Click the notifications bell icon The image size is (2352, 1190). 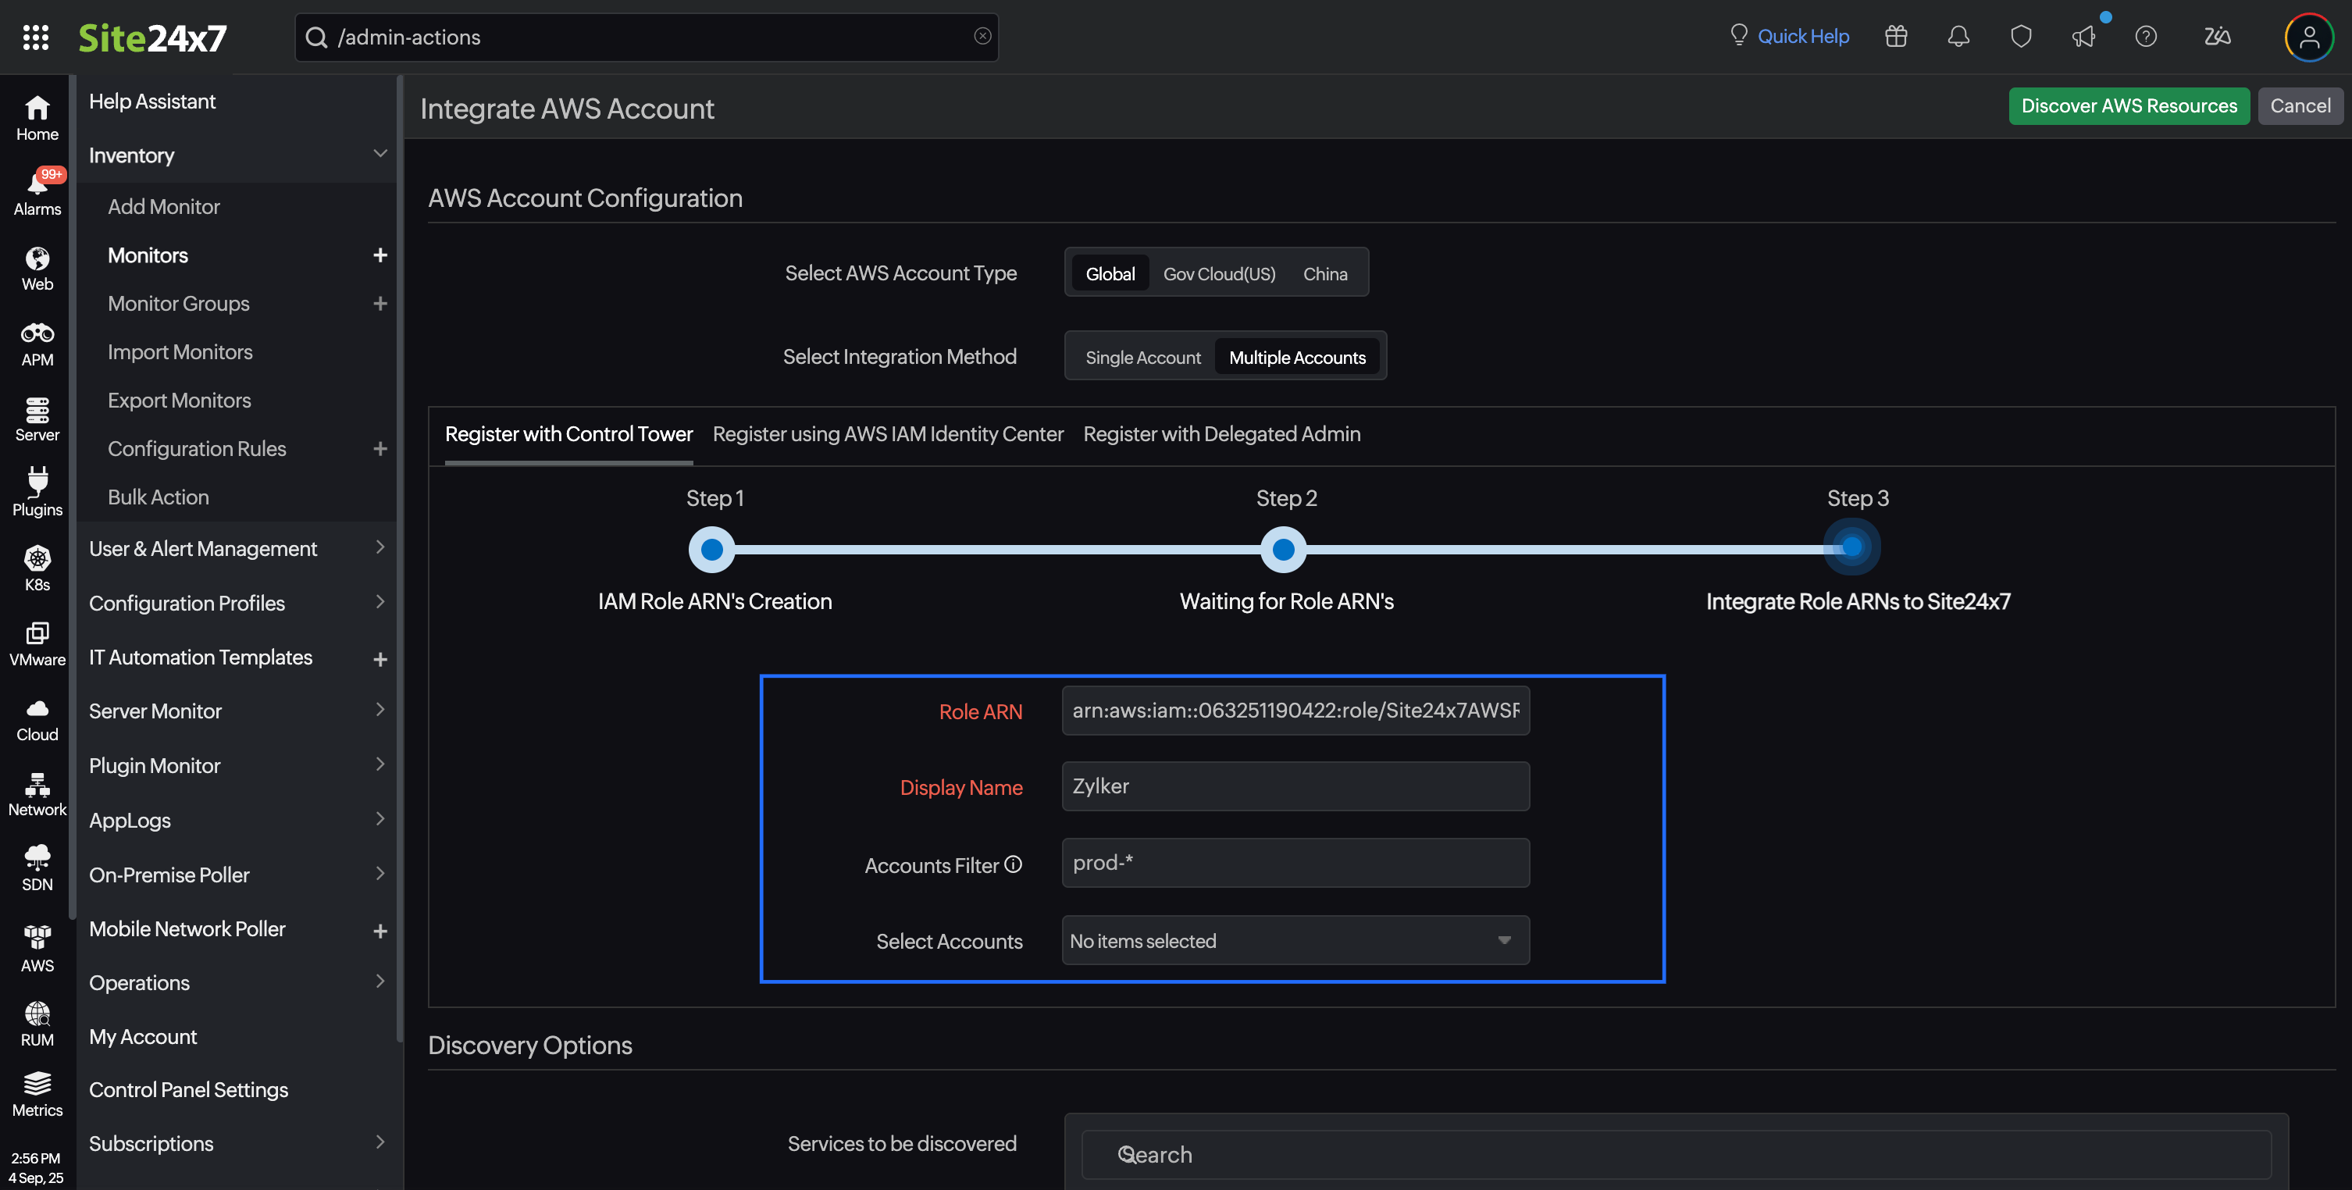coord(1958,37)
